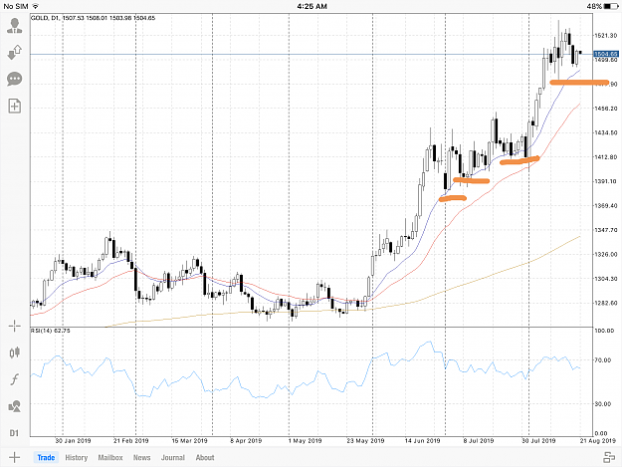
Task: Click the 1326.00 price axis label
Action: [x=606, y=254]
